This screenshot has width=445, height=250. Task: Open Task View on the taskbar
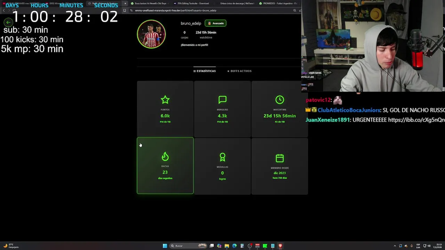pyautogui.click(x=211, y=246)
